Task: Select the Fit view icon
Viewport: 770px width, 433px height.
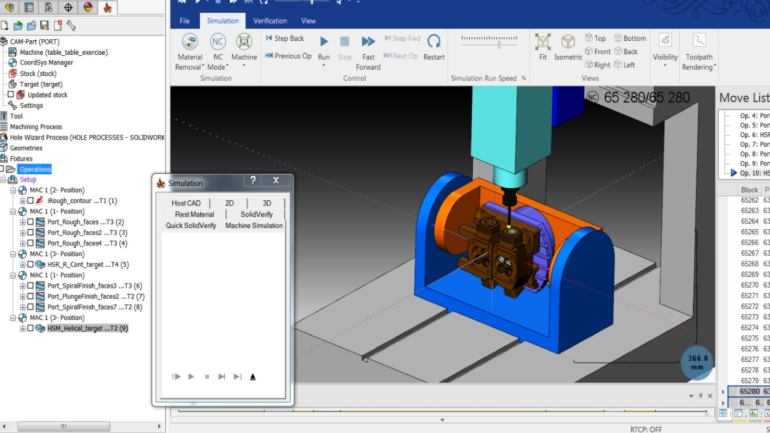Action: [x=543, y=42]
